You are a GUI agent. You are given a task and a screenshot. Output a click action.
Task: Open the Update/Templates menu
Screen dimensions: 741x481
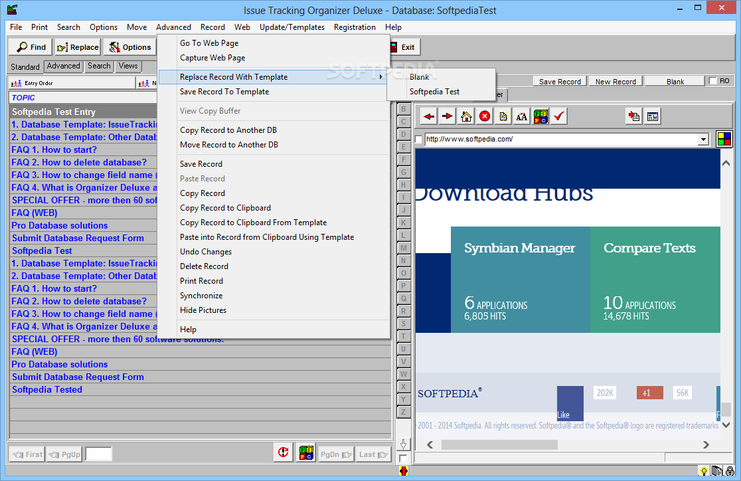(292, 27)
